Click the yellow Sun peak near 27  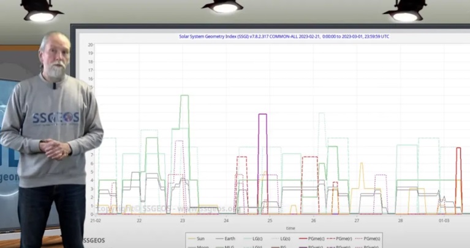tap(362, 164)
